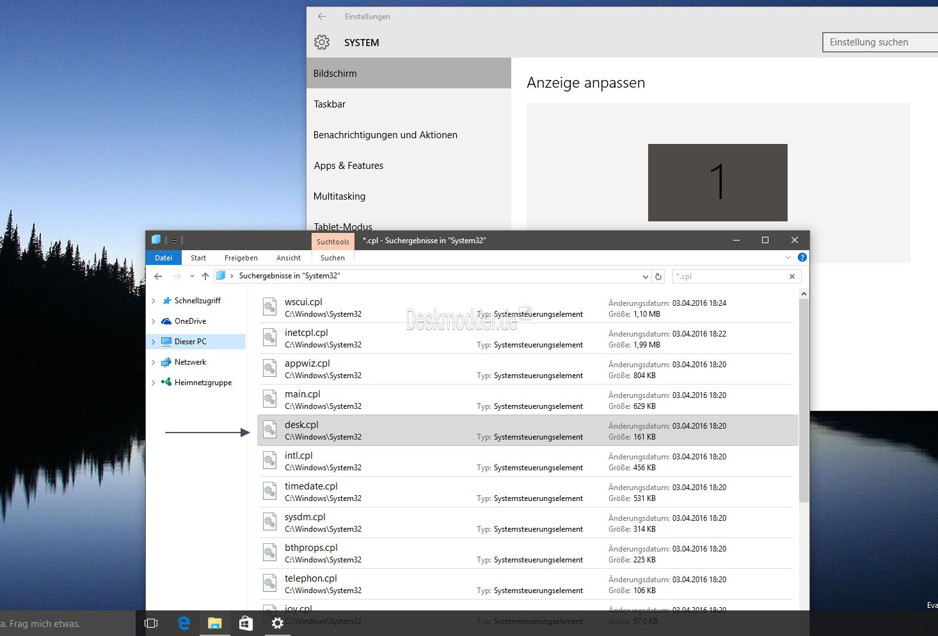Expand the ribbon with the chevron
The height and width of the screenshot is (636, 938).
[x=788, y=257]
